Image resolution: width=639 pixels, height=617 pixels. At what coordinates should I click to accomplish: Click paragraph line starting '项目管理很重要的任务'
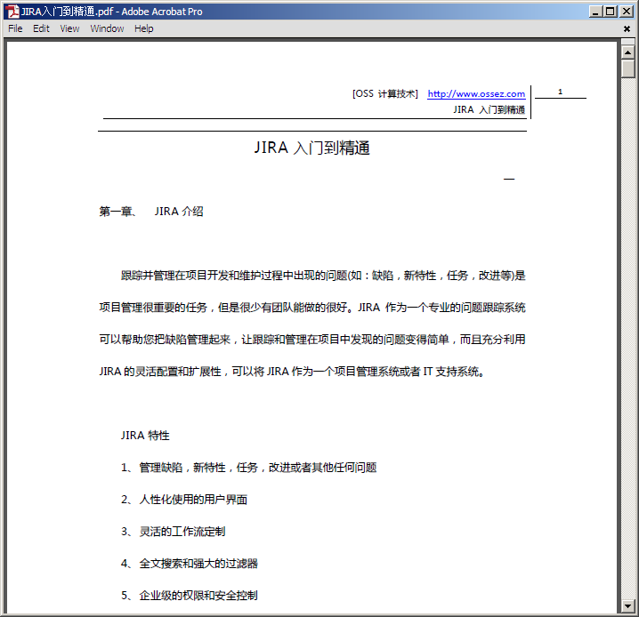(312, 308)
